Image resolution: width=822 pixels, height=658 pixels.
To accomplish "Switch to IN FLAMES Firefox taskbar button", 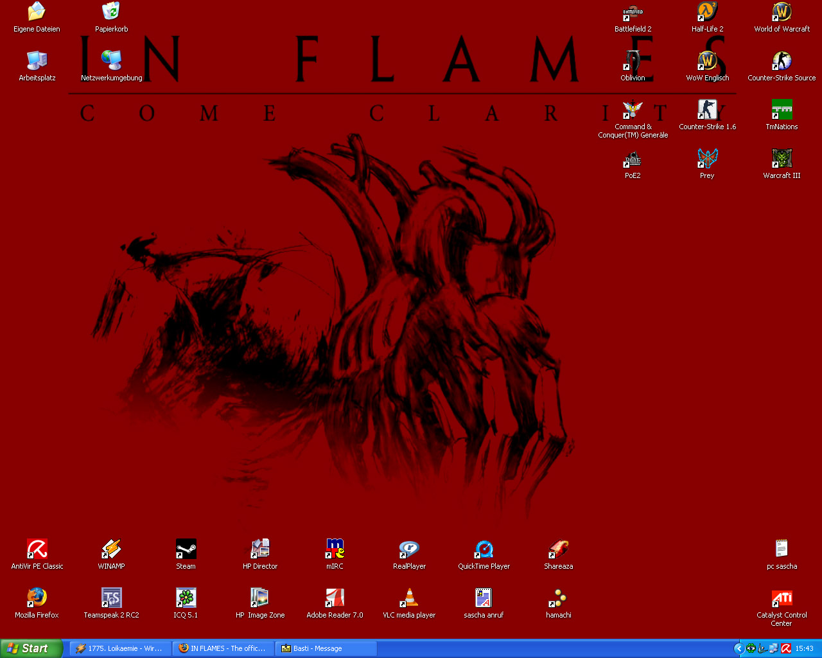I will (x=223, y=648).
